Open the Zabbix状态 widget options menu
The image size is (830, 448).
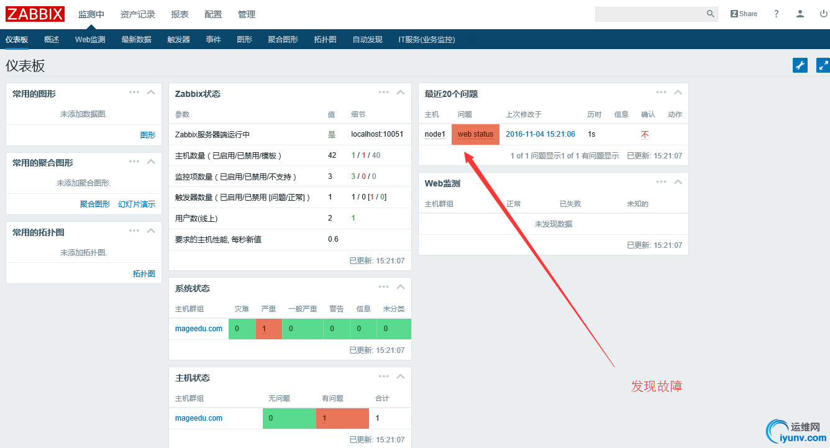click(x=384, y=92)
